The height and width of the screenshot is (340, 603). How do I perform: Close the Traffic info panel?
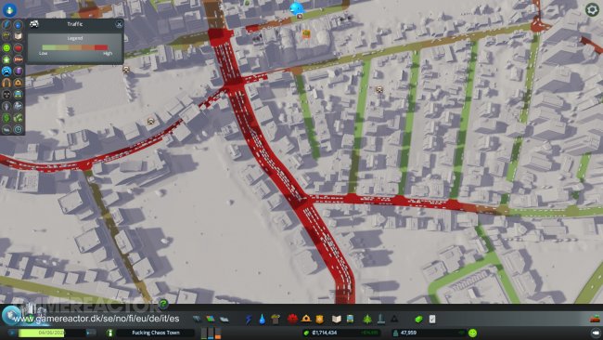pos(120,24)
